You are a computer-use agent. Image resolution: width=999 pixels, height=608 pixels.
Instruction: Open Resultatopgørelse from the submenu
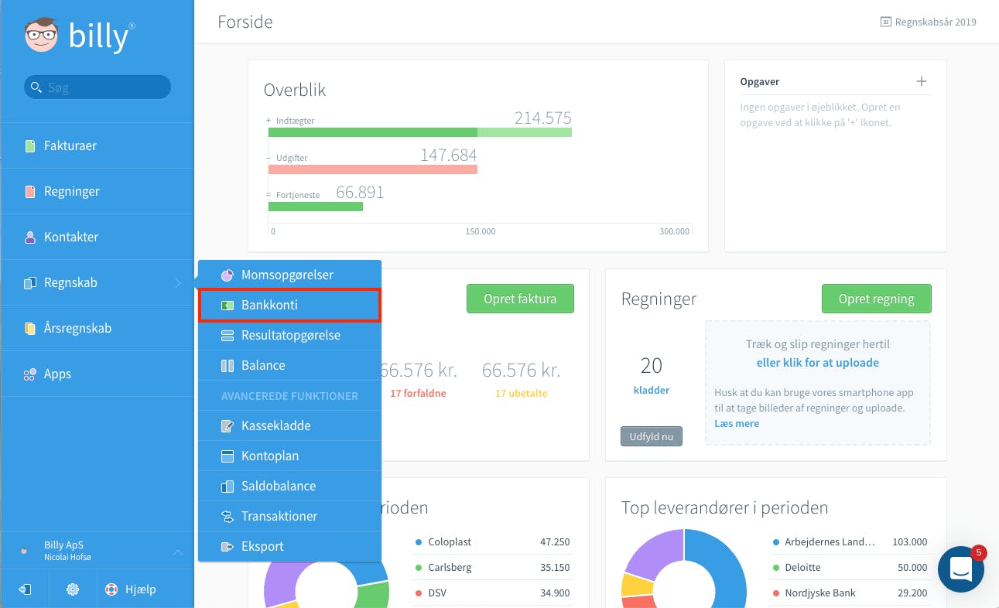289,335
